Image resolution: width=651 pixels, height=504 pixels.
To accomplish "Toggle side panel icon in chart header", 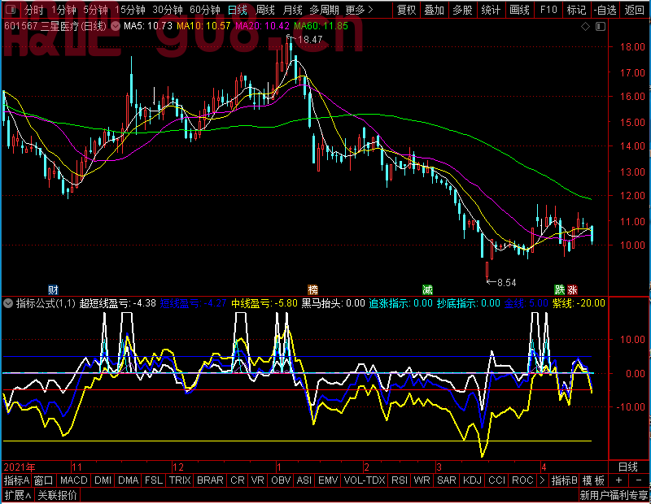I will (601, 27).
